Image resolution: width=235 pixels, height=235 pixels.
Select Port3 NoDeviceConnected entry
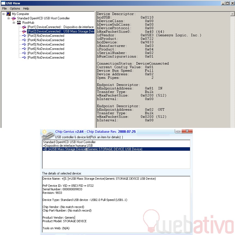pyautogui.click(x=46, y=36)
